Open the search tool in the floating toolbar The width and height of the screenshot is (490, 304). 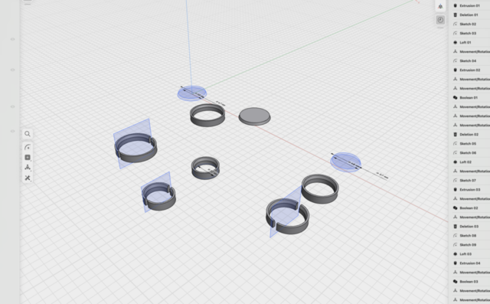pos(28,134)
